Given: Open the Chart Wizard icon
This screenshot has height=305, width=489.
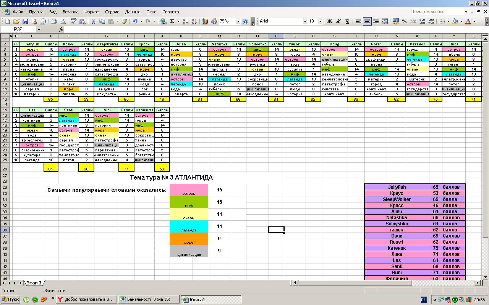Looking at the screenshot, I should click(205, 21).
